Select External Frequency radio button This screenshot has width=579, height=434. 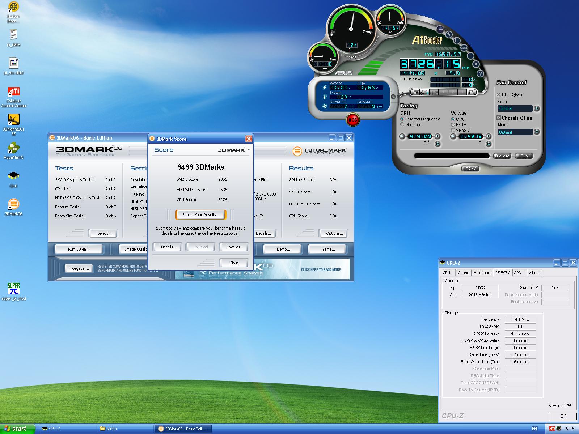pos(402,119)
